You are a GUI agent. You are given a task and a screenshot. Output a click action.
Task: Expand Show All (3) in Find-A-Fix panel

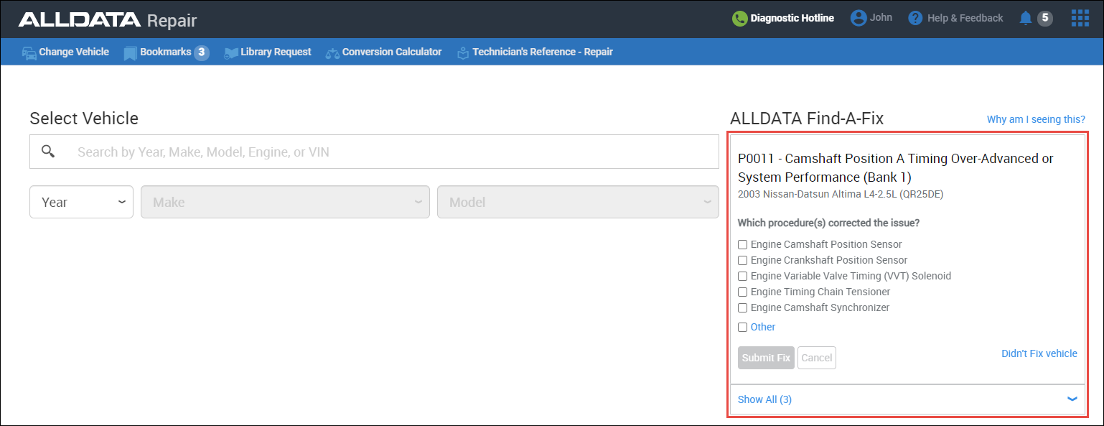coord(764,399)
